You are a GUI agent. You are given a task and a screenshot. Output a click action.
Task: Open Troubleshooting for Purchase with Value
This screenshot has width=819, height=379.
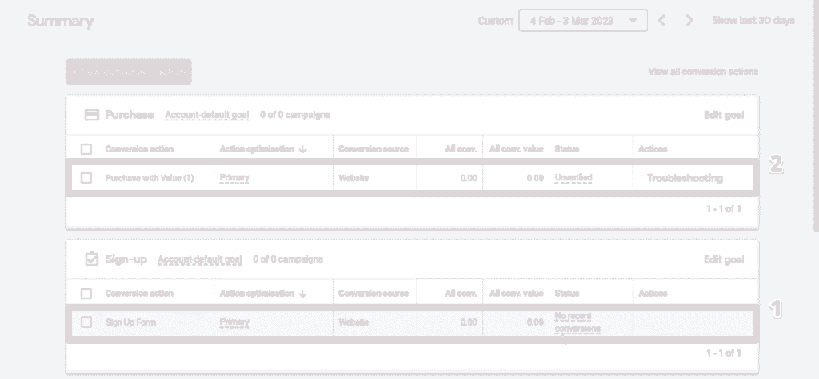click(685, 178)
